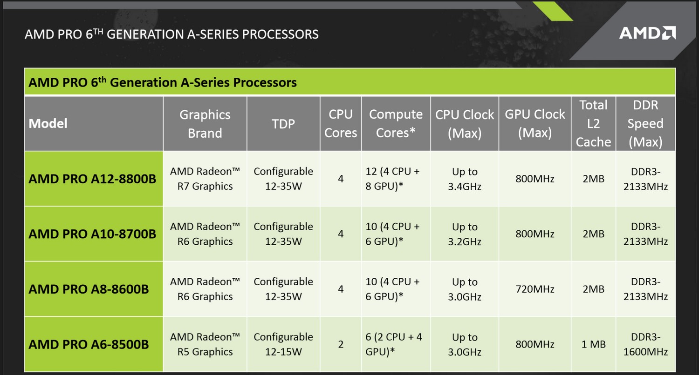This screenshot has height=375, width=699.
Task: Click the TDP column header
Action: point(283,123)
